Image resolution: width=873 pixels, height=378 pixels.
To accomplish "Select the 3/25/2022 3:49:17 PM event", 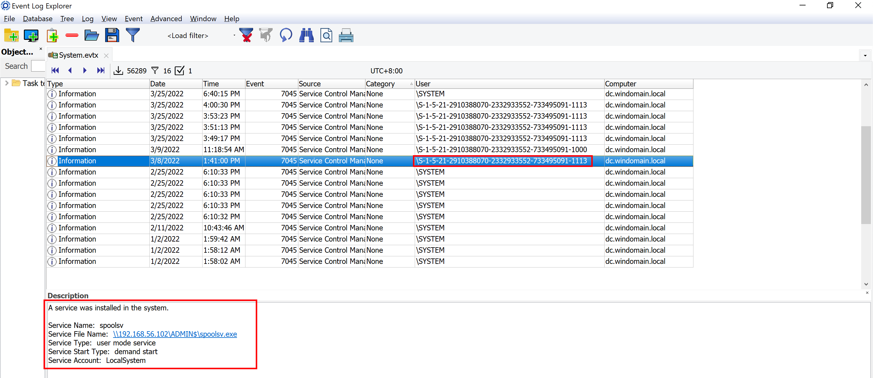I will (370, 138).
